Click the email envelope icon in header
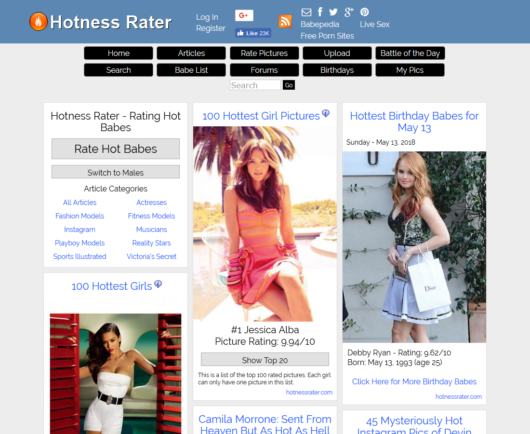This screenshot has width=530, height=434. (x=306, y=12)
